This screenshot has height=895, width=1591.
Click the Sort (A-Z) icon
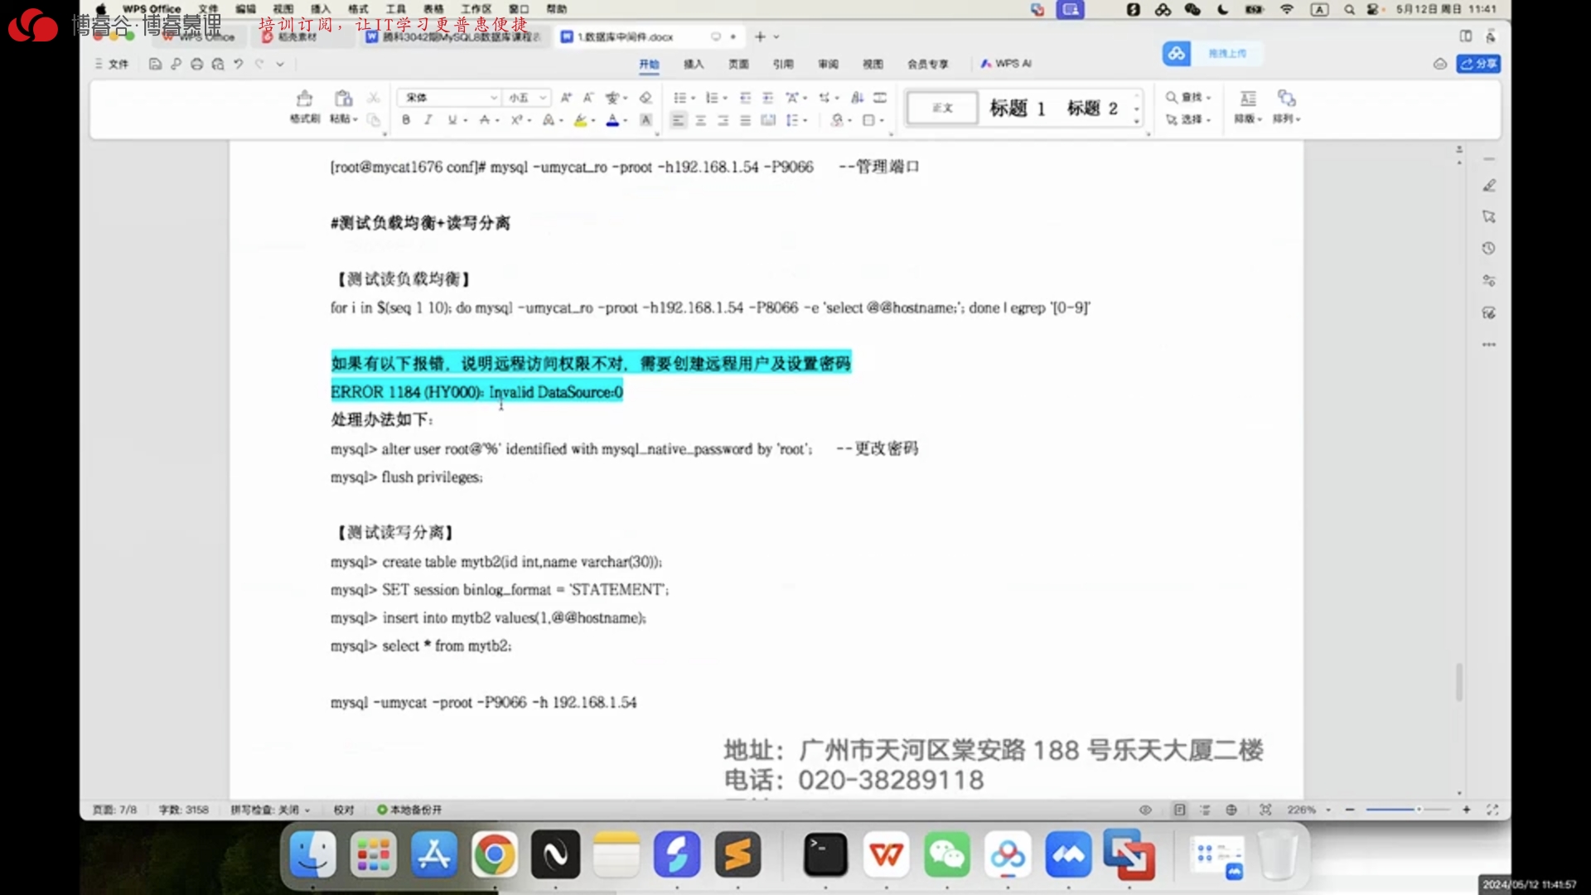[858, 98]
